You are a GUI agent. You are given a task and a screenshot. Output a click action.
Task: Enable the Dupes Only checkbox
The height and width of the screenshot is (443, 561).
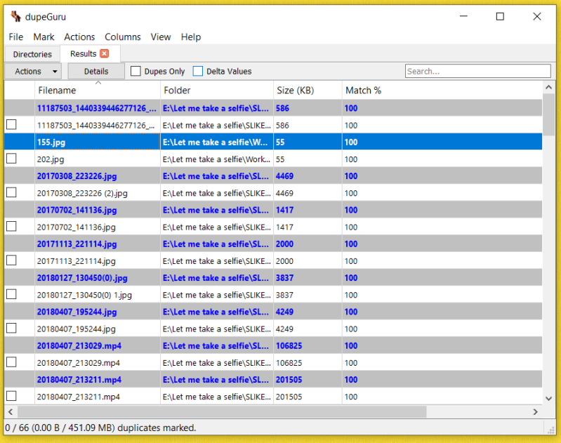click(x=136, y=71)
